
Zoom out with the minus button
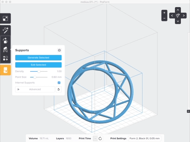pos(164,18)
